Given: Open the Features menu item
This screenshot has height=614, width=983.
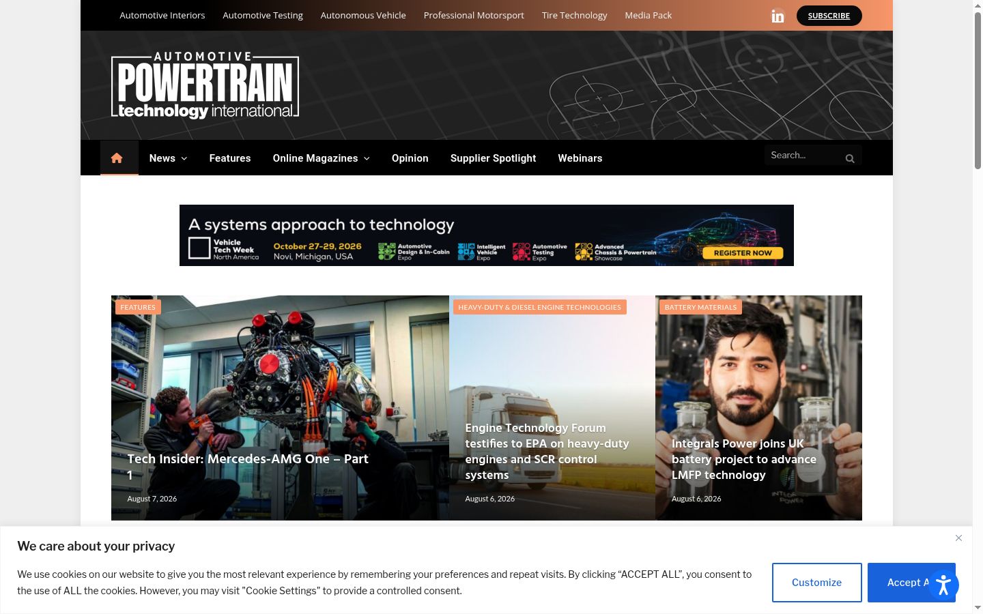Looking at the screenshot, I should pyautogui.click(x=230, y=158).
